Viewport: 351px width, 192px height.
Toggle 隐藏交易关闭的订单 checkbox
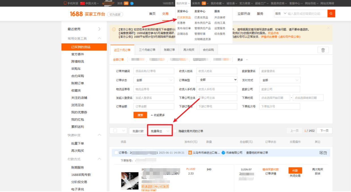pos(175,131)
